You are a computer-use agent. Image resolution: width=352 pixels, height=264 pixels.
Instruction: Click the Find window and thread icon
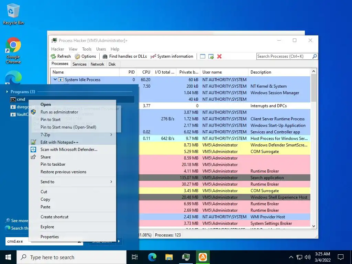pyautogui.click(x=211, y=56)
